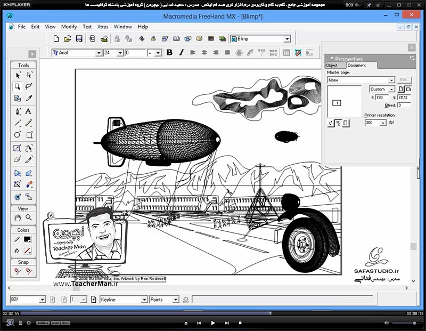Select the Line tool
The width and height of the screenshot is (426, 331).
[x=18, y=123]
